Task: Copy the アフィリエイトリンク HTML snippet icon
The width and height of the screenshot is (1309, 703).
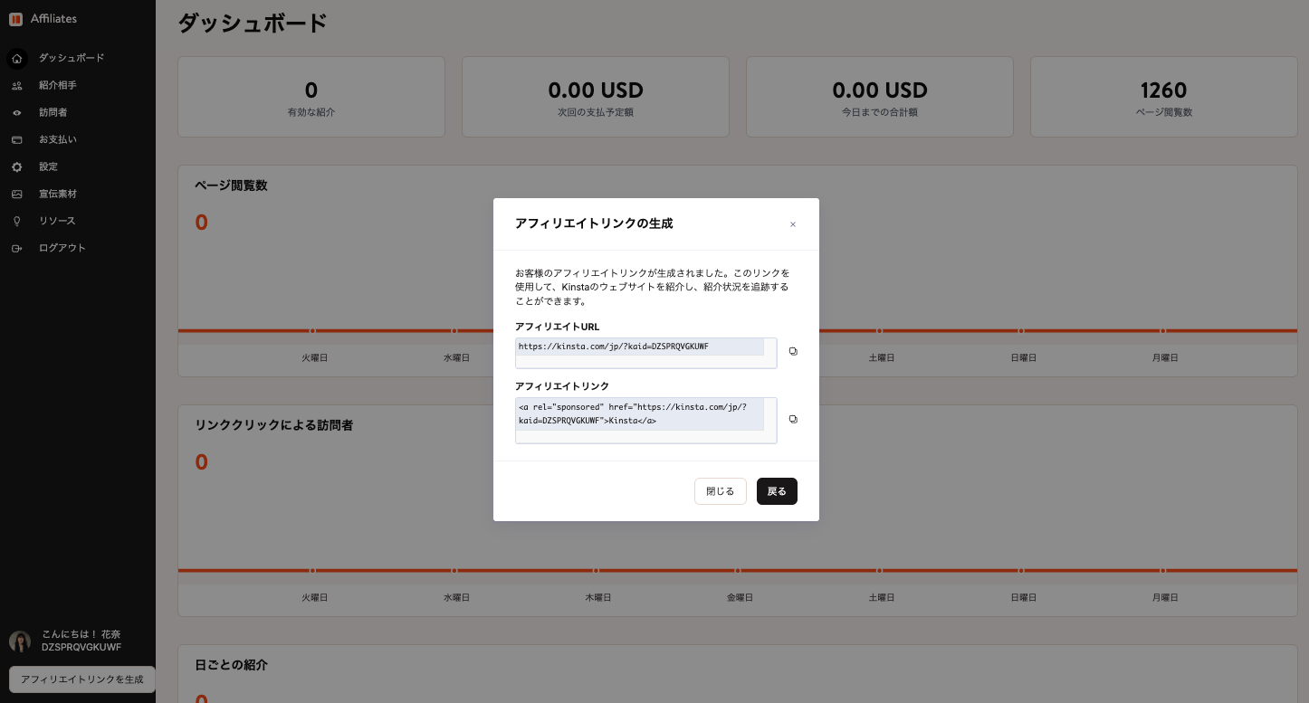Action: tap(793, 419)
